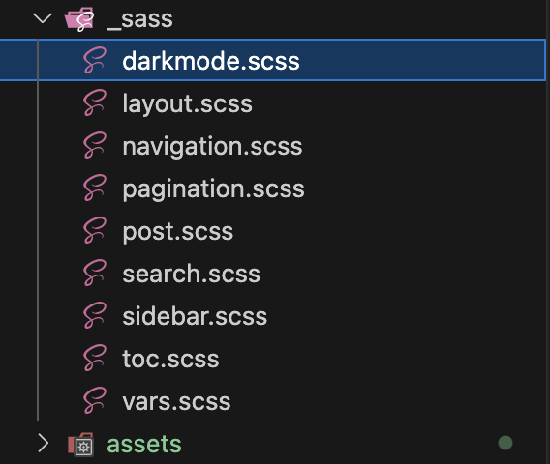Click the Sass icon beside navigation.scss
This screenshot has height=464, width=550.
tap(95, 145)
